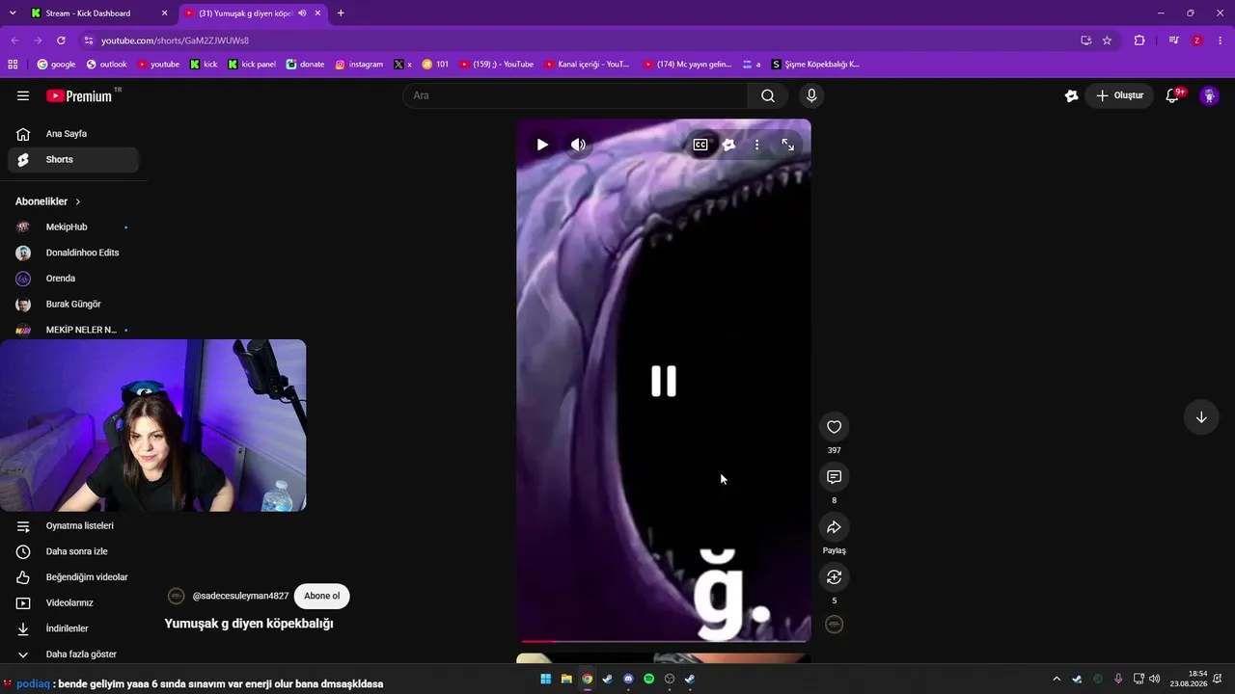Open File Explorer from the taskbar
1235x694 pixels.
click(566, 680)
